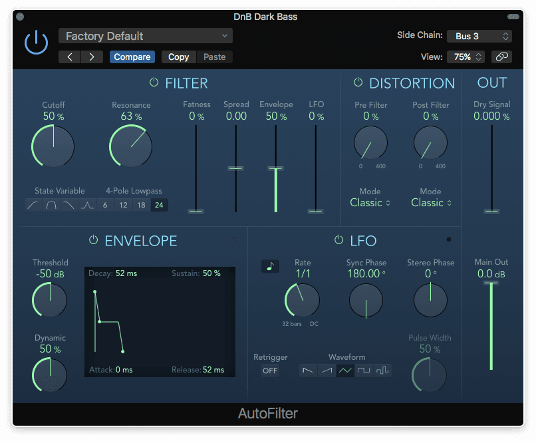Click the Threshold knob
Image resolution: width=536 pixels, height=441 pixels.
point(50,299)
